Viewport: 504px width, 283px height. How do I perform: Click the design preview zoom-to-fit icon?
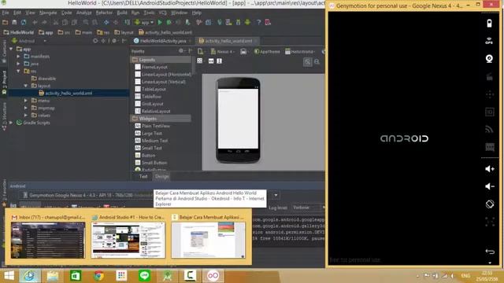pos(308,62)
